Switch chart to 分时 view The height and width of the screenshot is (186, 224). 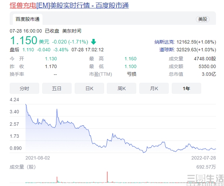24,88
